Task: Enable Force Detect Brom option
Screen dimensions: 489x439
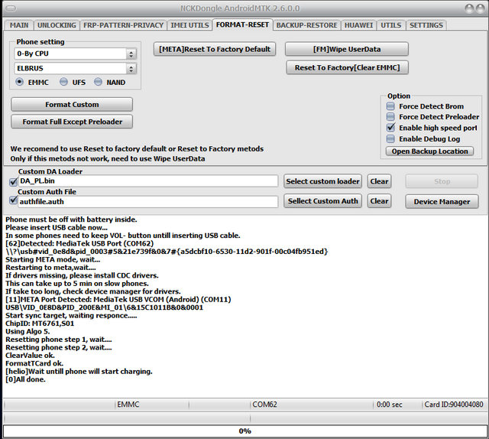Action: point(390,106)
